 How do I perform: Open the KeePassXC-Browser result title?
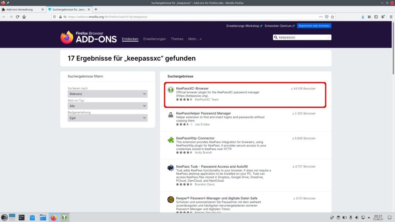[192, 88]
